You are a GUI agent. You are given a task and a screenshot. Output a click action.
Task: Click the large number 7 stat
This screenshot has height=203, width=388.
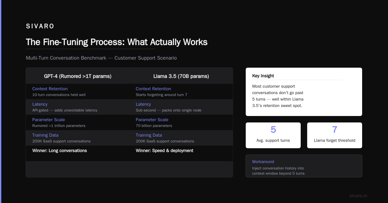click(x=335, y=130)
